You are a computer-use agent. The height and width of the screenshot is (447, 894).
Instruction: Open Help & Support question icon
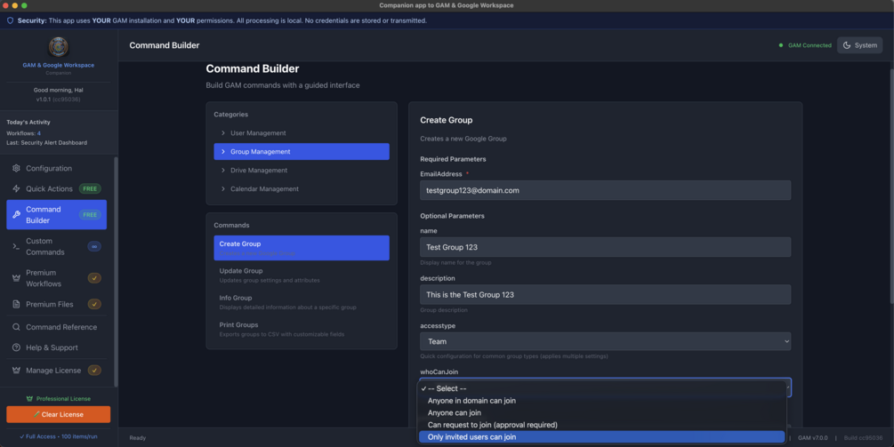tap(16, 347)
